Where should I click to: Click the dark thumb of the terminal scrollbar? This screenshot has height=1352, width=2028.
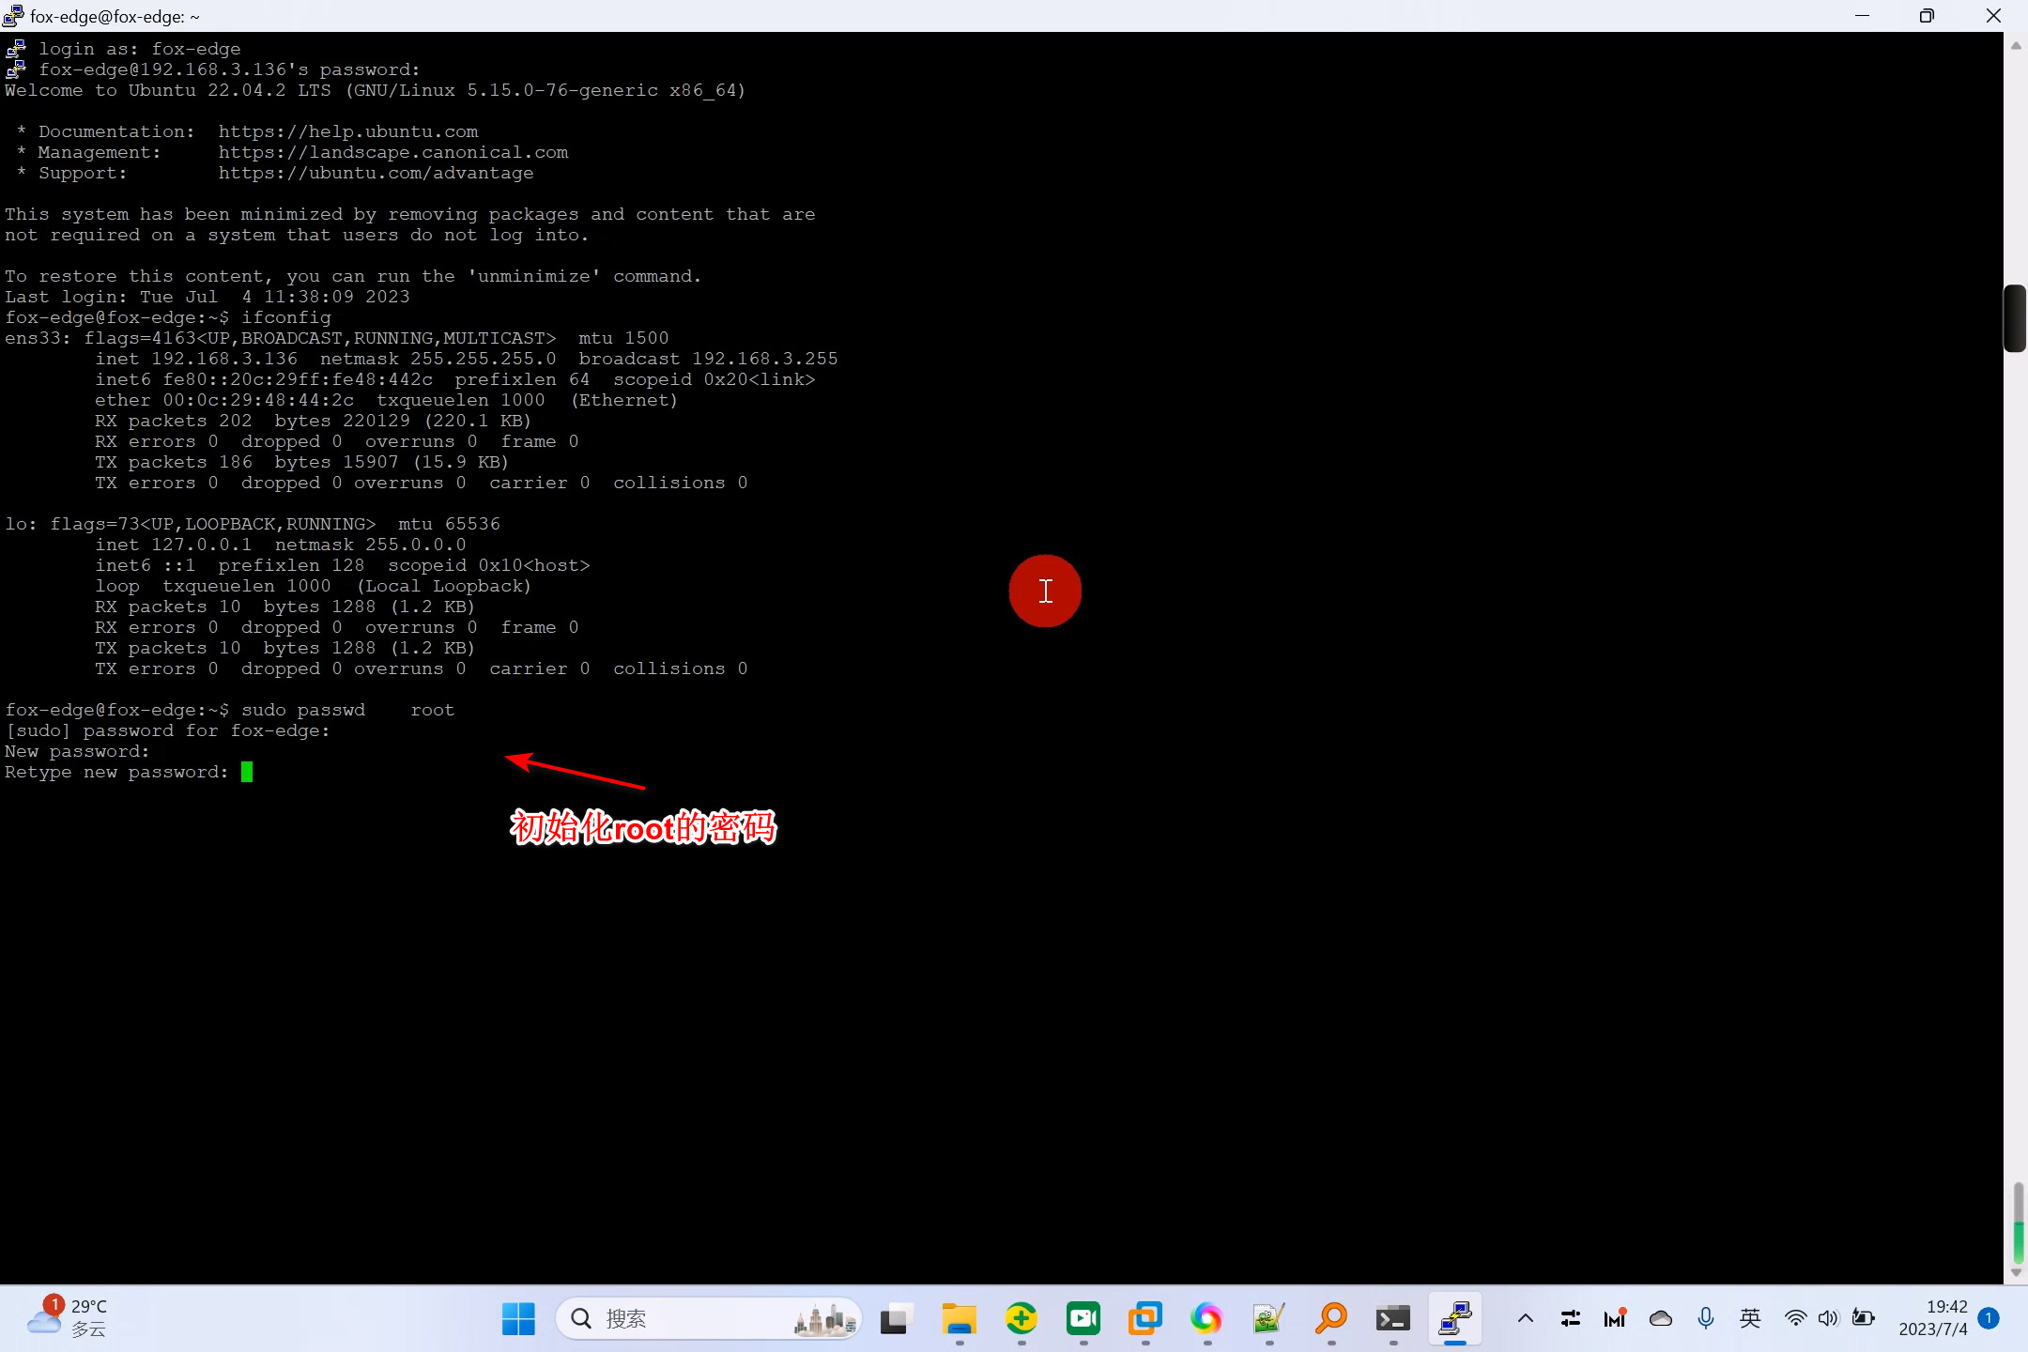point(2015,318)
